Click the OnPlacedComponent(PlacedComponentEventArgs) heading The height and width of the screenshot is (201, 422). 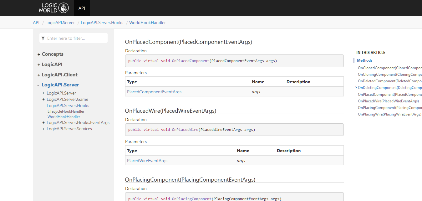(189, 42)
